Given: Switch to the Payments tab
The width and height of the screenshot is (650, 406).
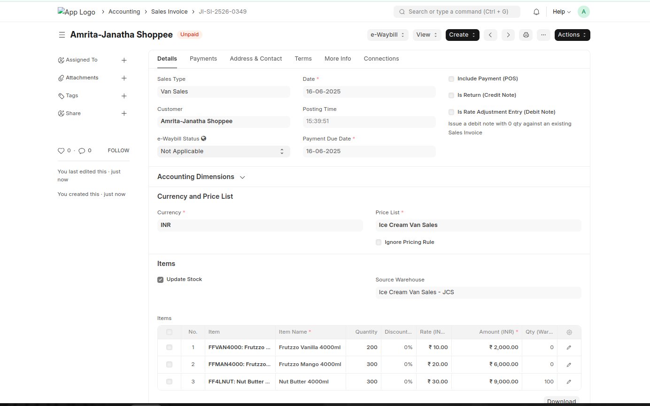Looking at the screenshot, I should click(x=203, y=59).
